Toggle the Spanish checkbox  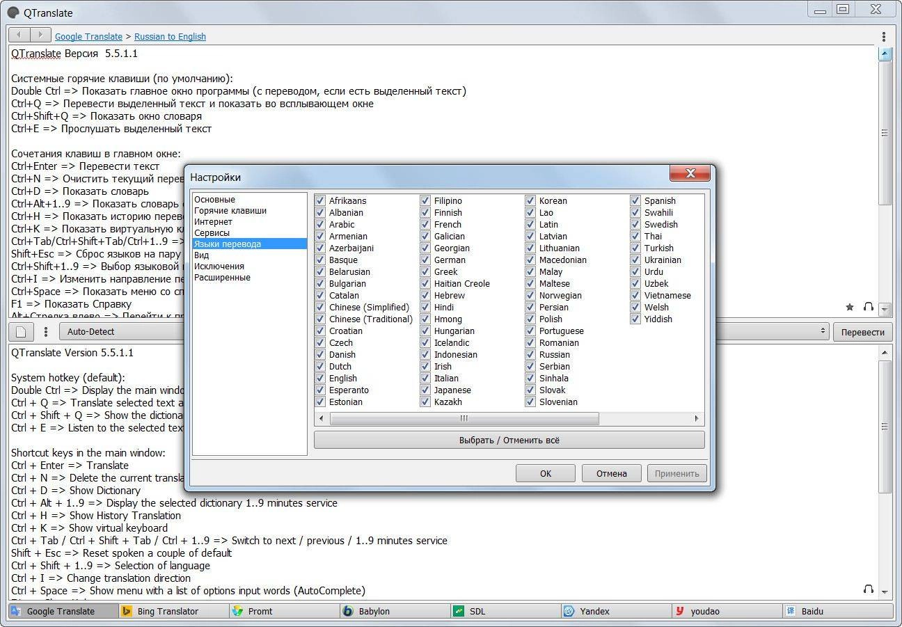pos(635,200)
